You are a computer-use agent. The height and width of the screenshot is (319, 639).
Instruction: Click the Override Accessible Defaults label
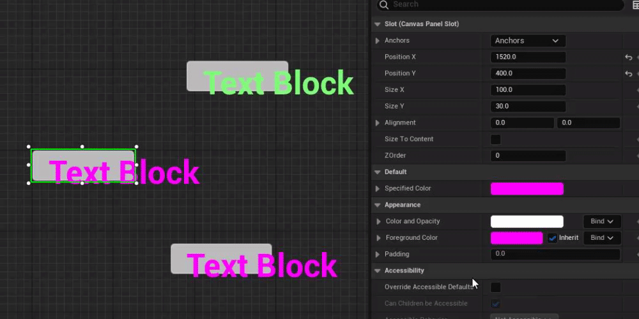pos(429,287)
